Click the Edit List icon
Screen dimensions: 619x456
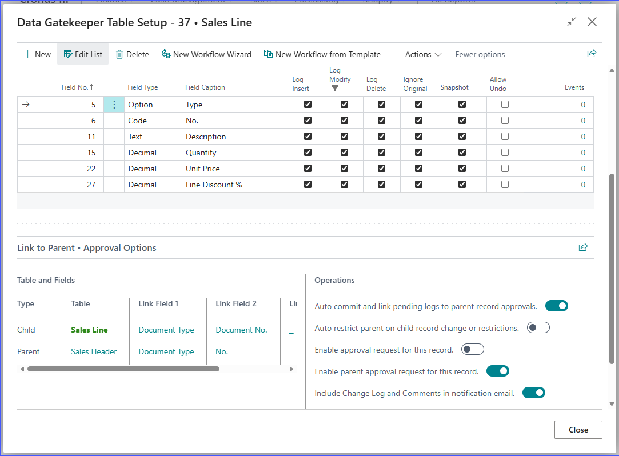click(x=68, y=54)
